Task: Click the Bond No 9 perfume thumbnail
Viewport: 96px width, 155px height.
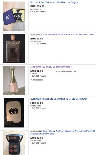Action: coord(14,16)
